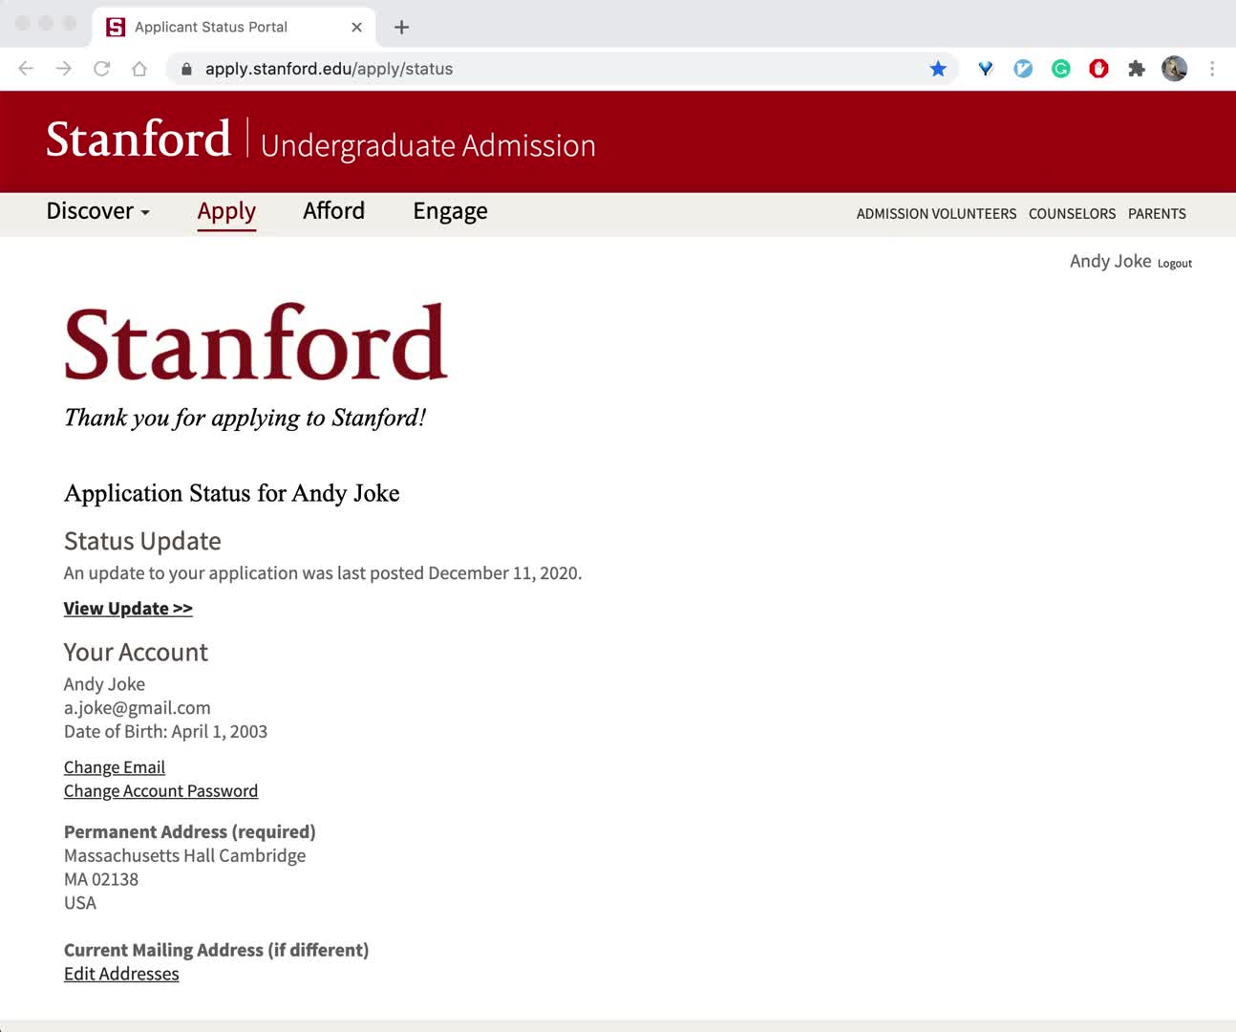Click the last posted December 11, 2020 sentence
This screenshot has width=1236, height=1032.
[x=323, y=573]
